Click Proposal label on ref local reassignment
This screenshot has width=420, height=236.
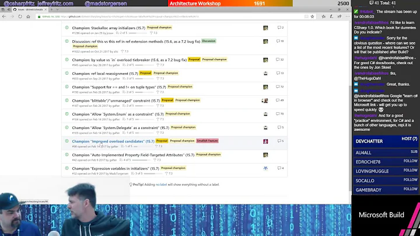pyautogui.click(x=145, y=73)
